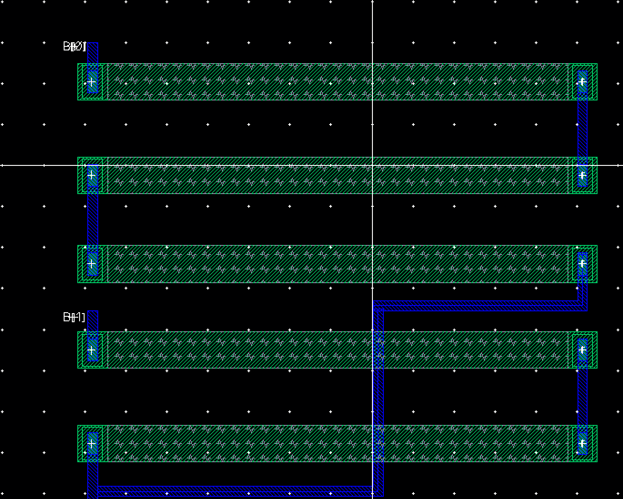
Task: Select the topmost green resistor strip body
Action: coord(337,82)
